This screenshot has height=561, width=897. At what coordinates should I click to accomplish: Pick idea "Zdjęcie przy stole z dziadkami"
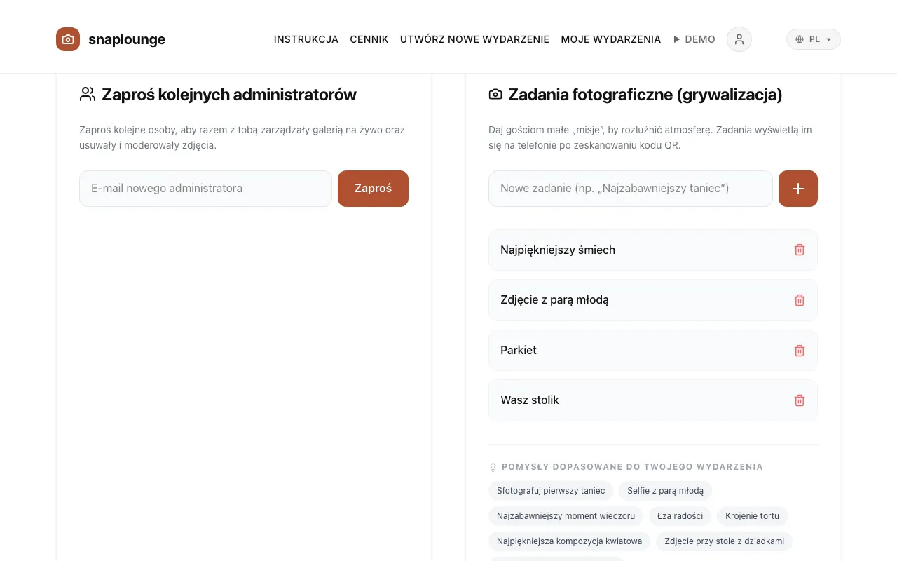point(725,541)
